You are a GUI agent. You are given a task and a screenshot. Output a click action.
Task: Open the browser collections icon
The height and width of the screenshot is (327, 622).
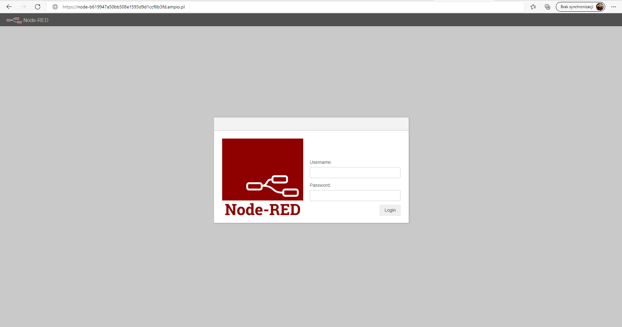tap(547, 7)
